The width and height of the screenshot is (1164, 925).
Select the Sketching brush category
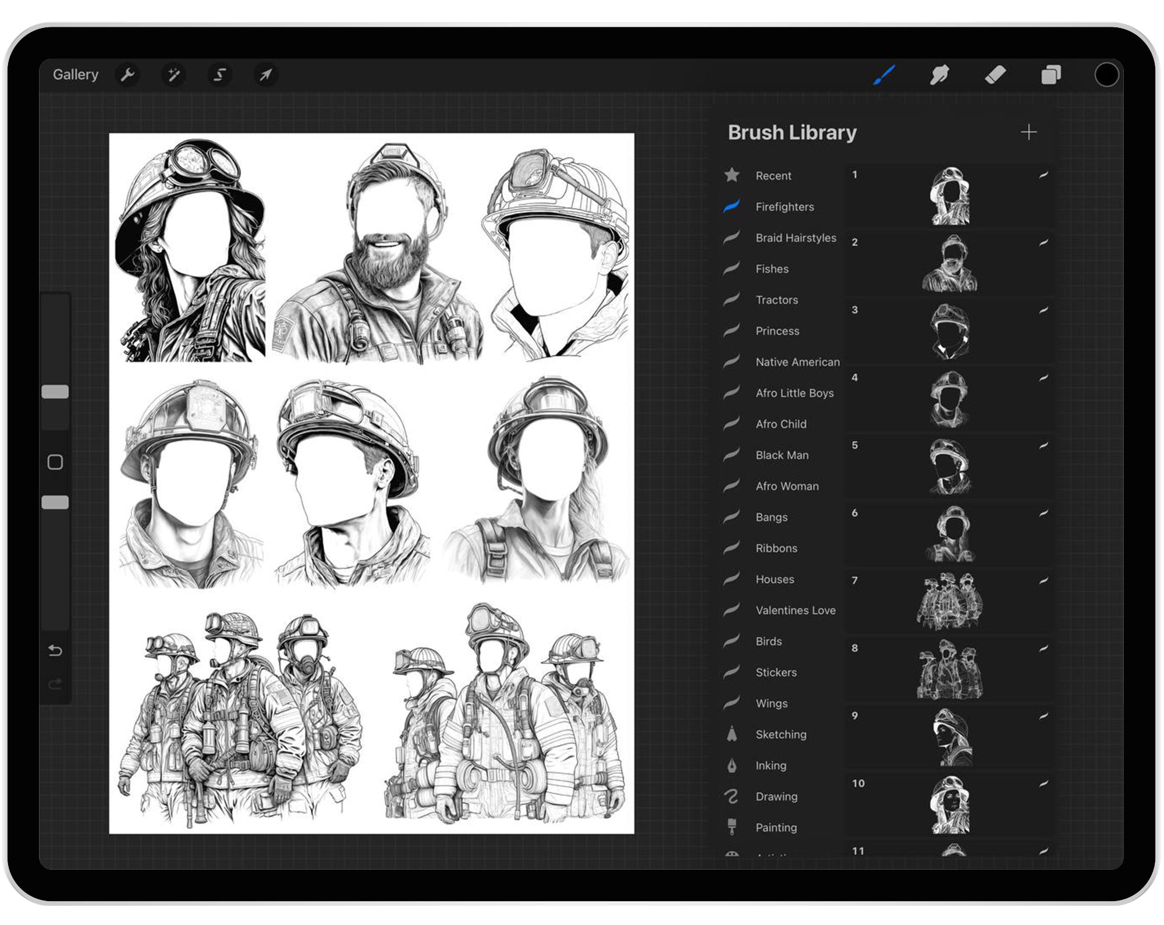click(x=780, y=735)
